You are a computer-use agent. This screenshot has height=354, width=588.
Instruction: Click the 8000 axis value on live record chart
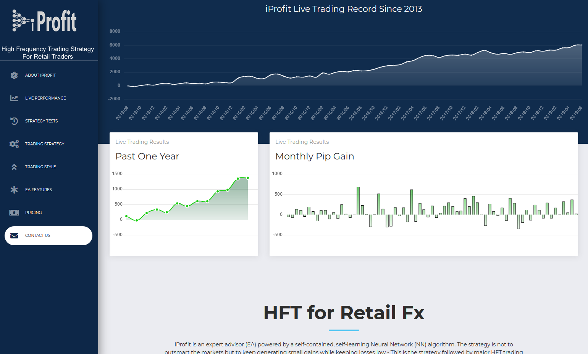tap(115, 31)
